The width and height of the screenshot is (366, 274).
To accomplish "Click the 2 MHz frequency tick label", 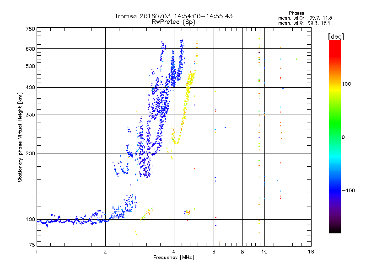I will click(x=105, y=252).
